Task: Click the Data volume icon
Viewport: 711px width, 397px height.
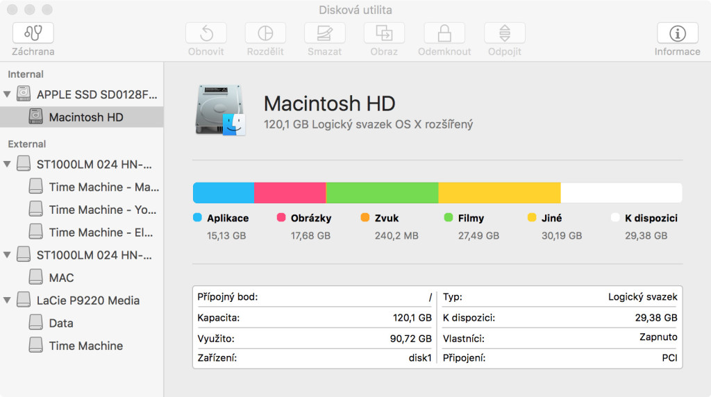Action: pyautogui.click(x=36, y=322)
